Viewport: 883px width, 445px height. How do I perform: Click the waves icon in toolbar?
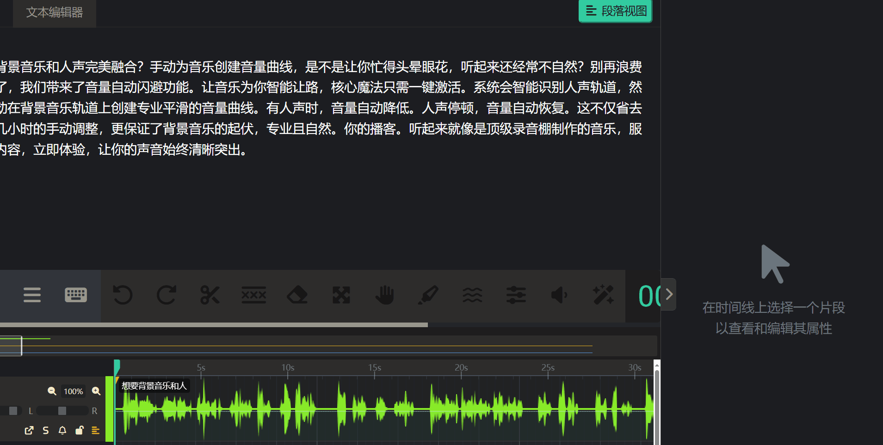(472, 295)
